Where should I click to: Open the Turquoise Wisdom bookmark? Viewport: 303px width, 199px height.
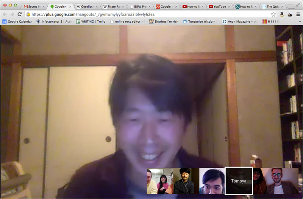pos(198,22)
